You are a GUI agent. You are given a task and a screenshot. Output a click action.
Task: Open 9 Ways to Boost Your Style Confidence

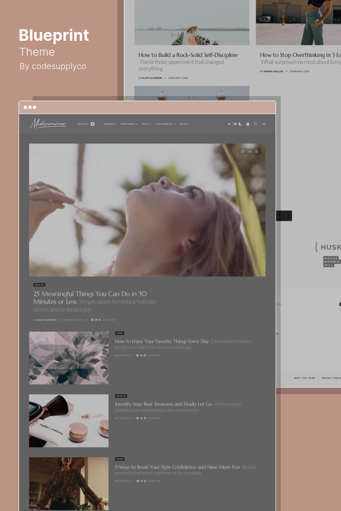coord(177,467)
